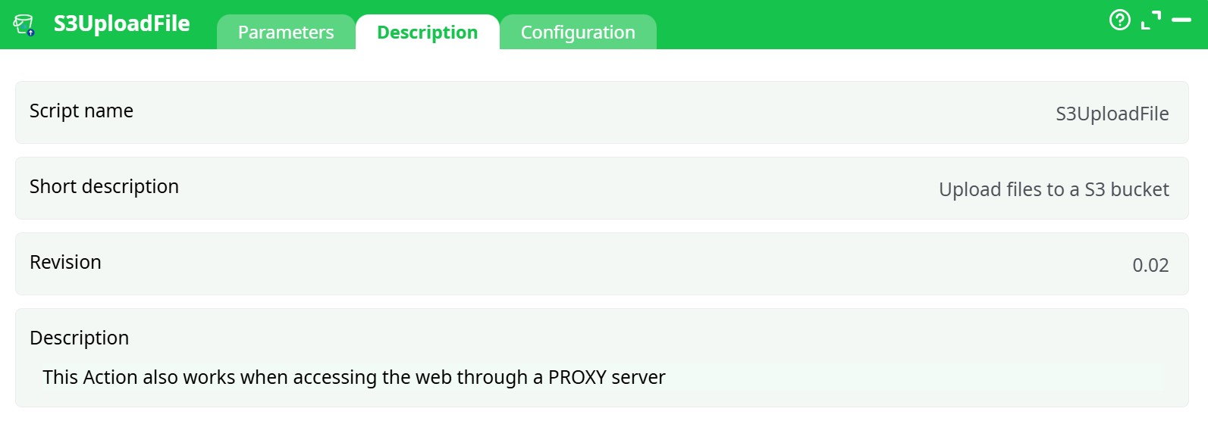
Task: Minimize the S3UploadFile panel
Action: coord(1181,20)
